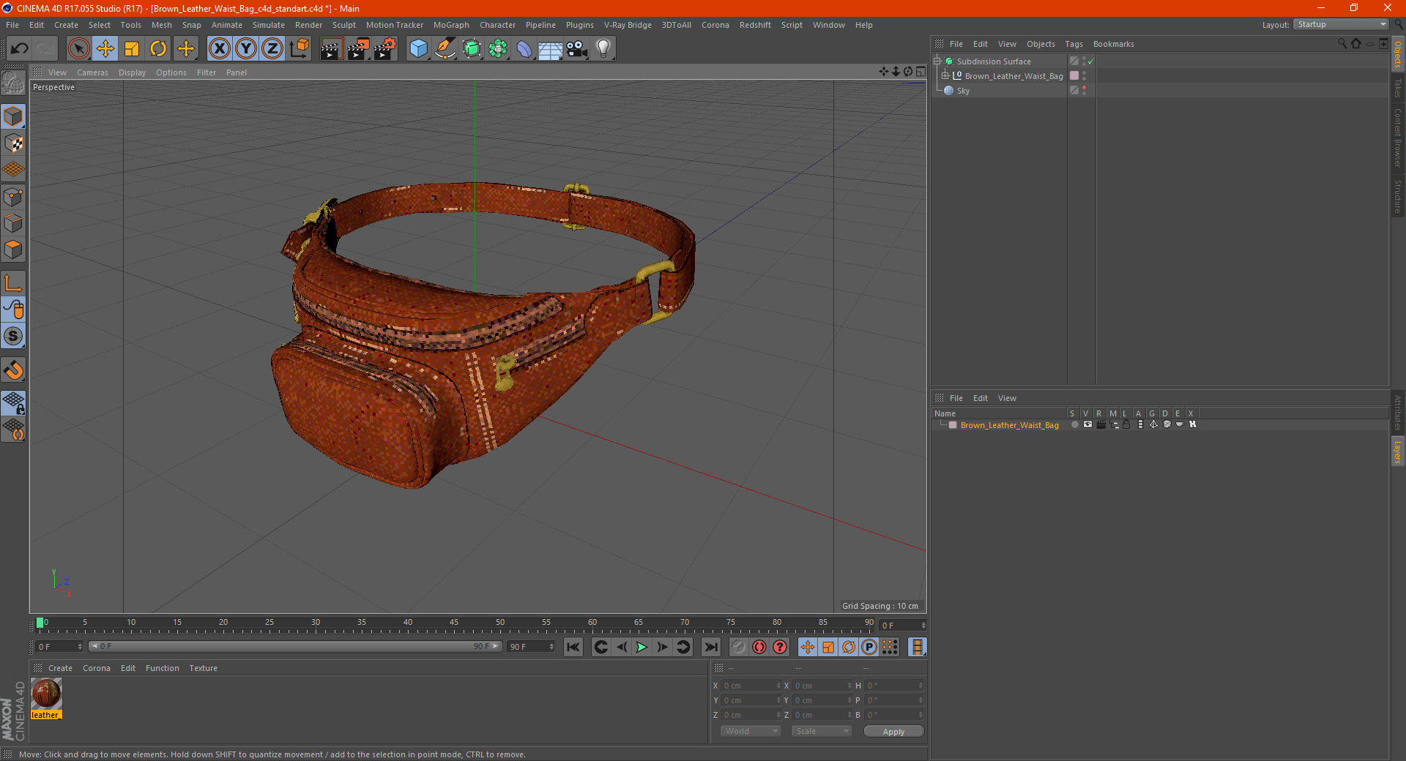Open the deformer objects icon
The height and width of the screenshot is (761, 1406).
[524, 49]
